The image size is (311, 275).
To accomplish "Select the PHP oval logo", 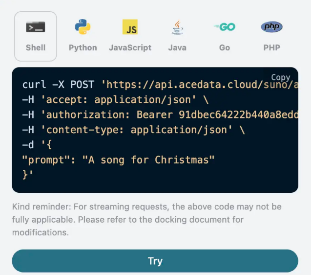I will pos(272,26).
